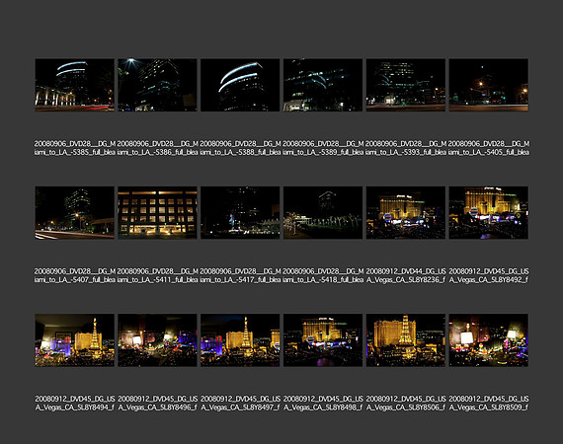Click filename containing '5L8Y8496_f'

157,404
